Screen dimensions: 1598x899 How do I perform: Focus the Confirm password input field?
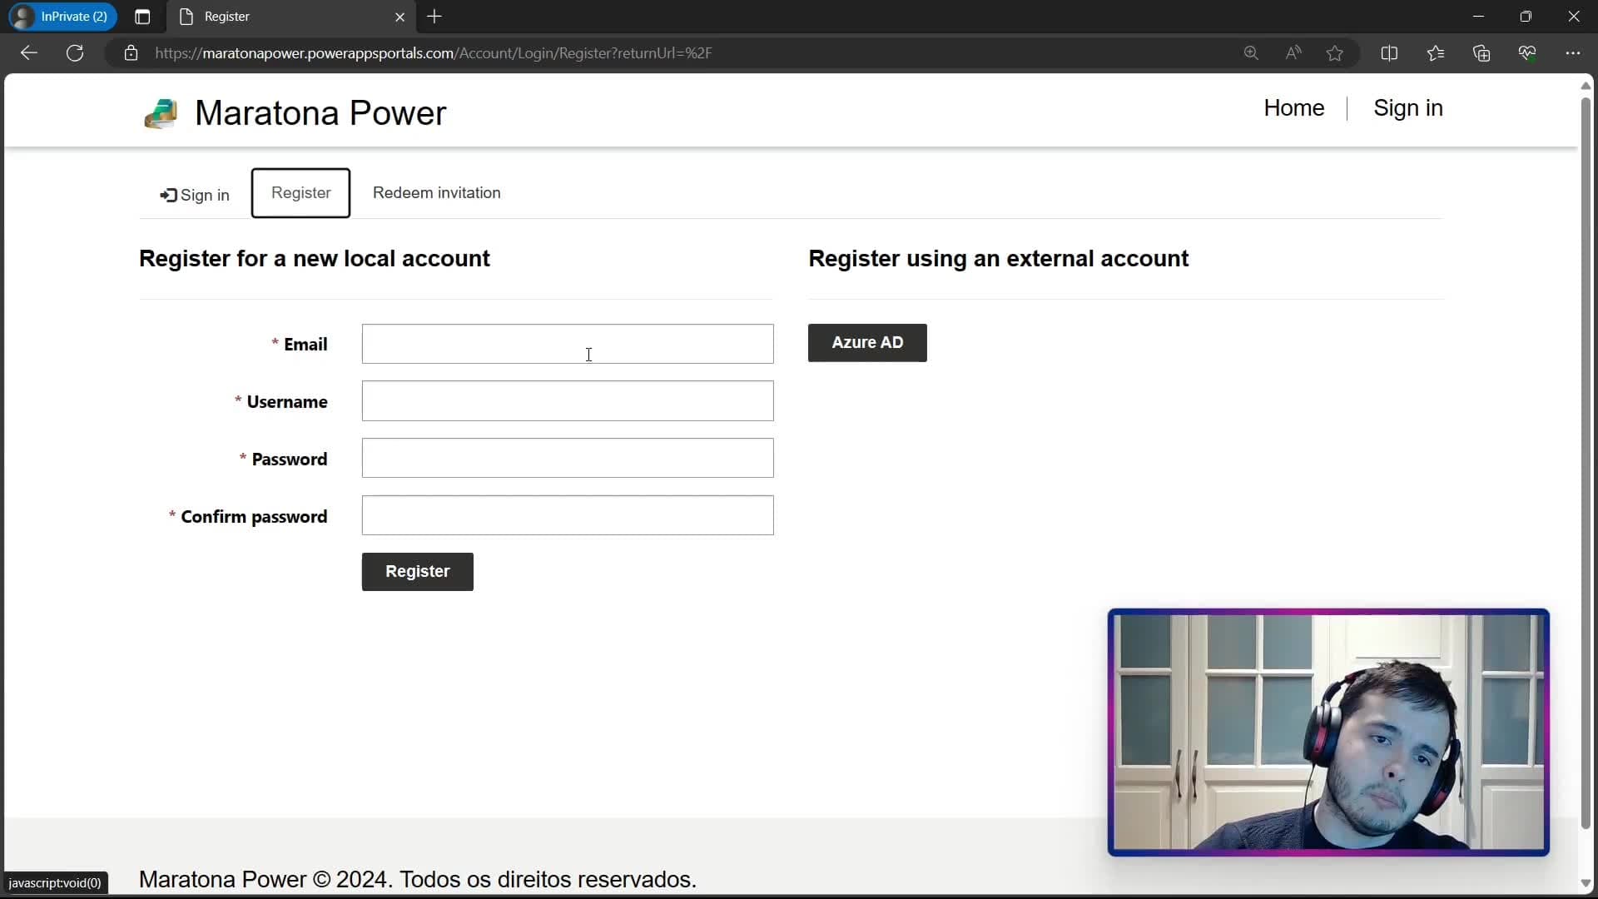pos(568,515)
